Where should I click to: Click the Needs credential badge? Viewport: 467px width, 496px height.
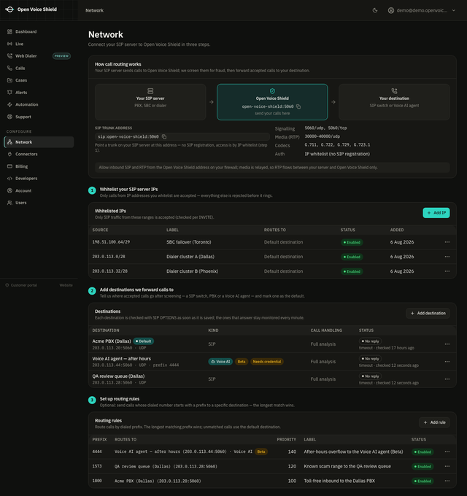(x=267, y=362)
